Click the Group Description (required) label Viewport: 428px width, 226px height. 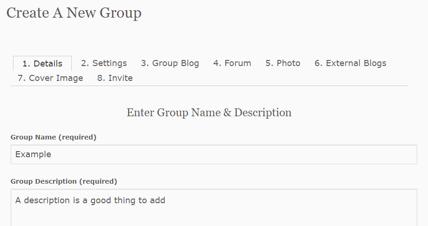[x=64, y=181]
